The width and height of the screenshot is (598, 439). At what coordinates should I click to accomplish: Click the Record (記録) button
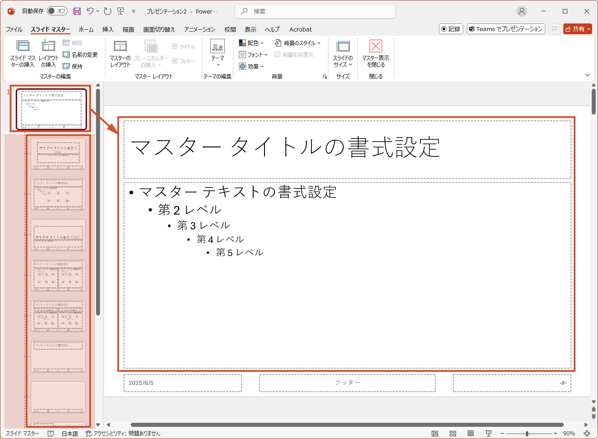click(451, 29)
